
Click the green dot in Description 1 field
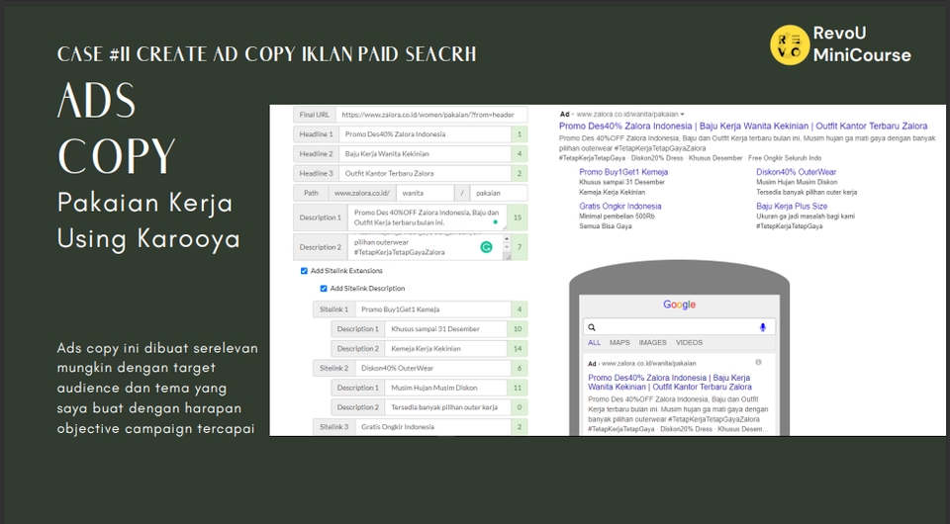pos(495,222)
